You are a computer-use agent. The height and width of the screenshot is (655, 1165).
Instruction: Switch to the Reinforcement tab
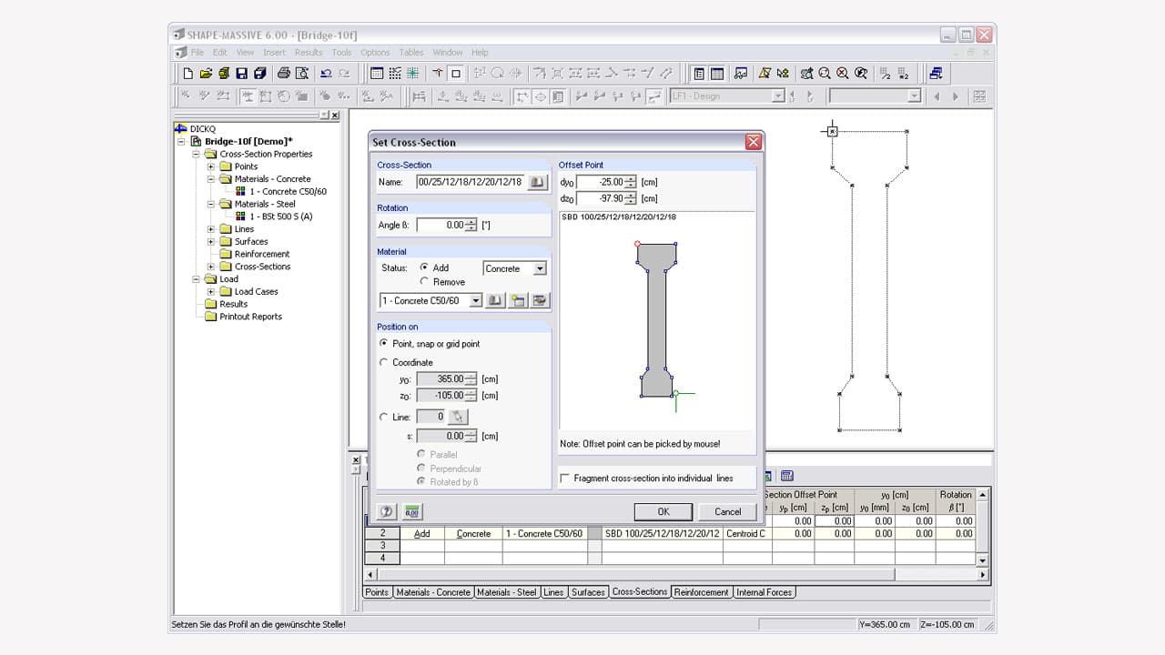[701, 592]
